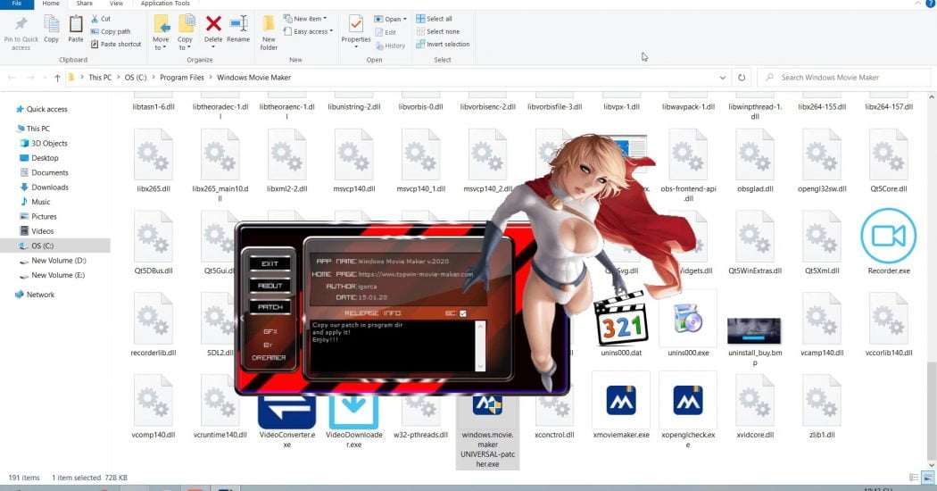
Task: Click the red Delete icon
Action: pos(213,24)
